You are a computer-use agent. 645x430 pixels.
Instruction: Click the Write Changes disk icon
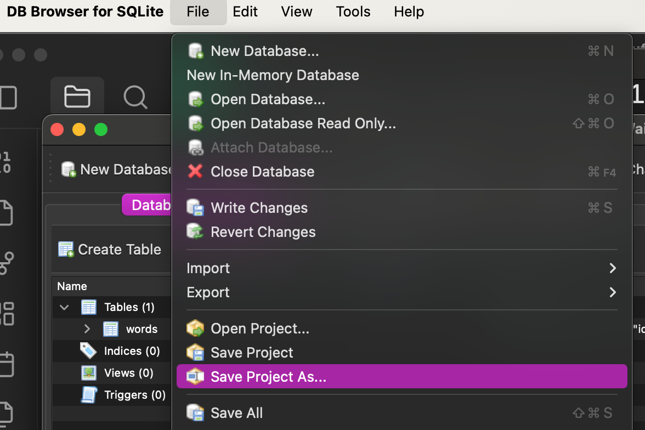pos(195,207)
